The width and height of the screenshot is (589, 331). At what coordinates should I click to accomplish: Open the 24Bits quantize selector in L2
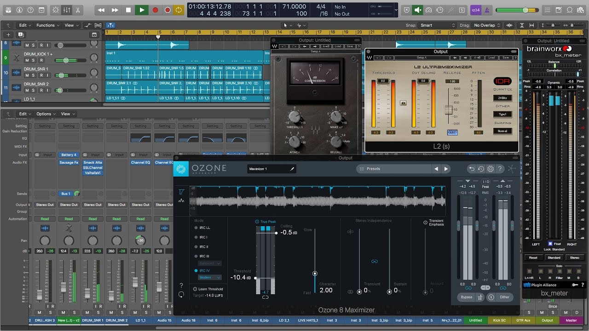502,98
